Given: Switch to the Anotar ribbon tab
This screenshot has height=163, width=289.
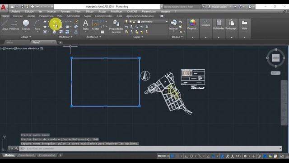Looking at the screenshot, I should tap(31, 16).
